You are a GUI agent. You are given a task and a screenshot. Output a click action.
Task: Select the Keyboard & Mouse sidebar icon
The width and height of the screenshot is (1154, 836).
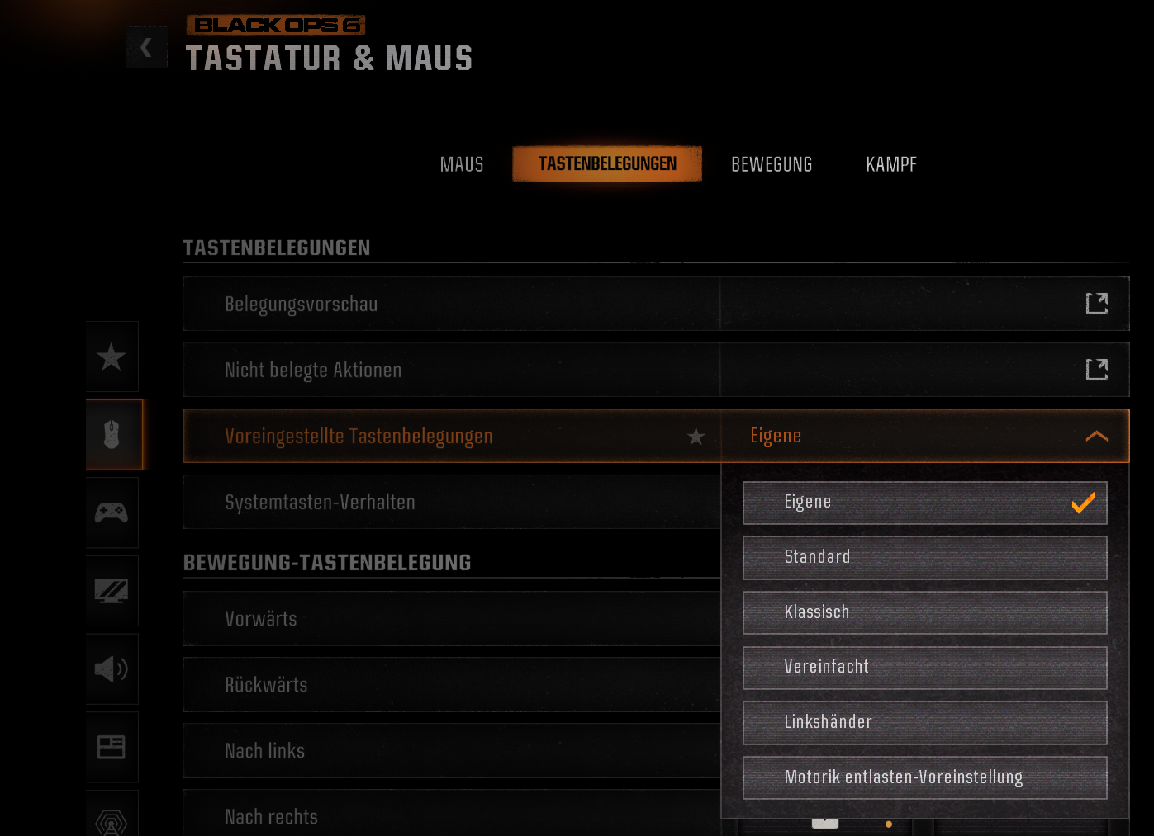[113, 434]
